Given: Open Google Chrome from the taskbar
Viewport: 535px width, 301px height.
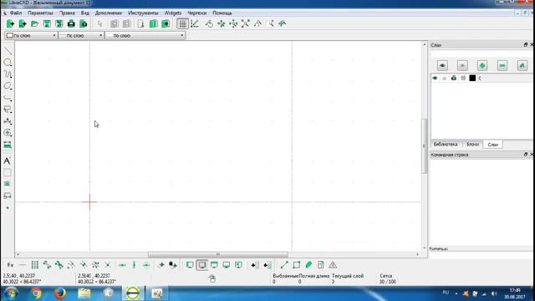Looking at the screenshot, I should pyautogui.click(x=36, y=293).
